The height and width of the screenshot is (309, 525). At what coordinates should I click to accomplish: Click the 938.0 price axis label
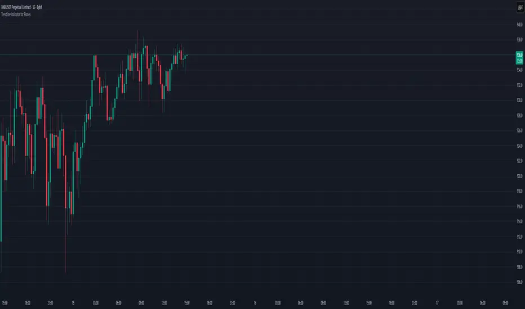tap(518, 40)
